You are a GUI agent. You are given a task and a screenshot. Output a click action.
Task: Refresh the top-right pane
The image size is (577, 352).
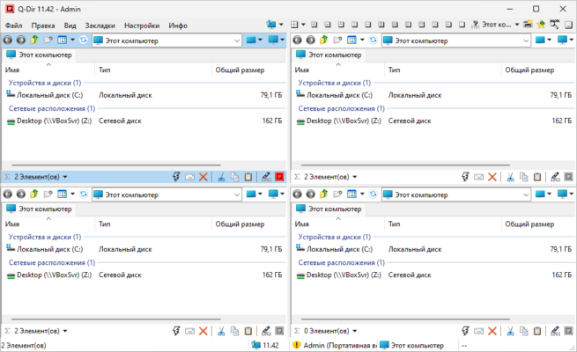(374, 40)
